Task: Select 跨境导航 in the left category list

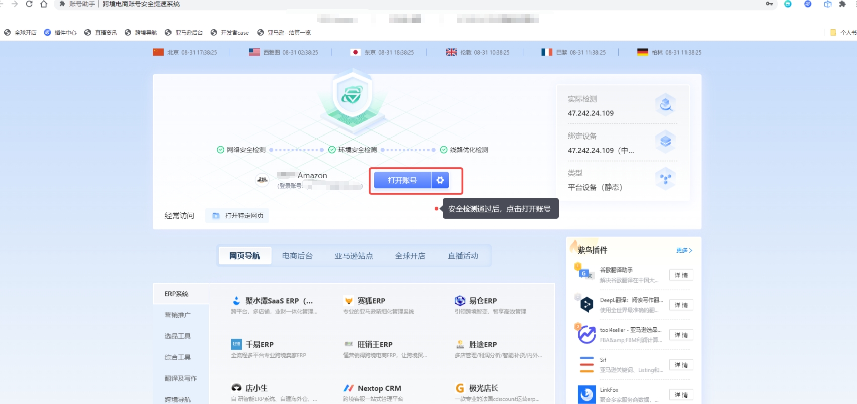Action: coord(178,399)
